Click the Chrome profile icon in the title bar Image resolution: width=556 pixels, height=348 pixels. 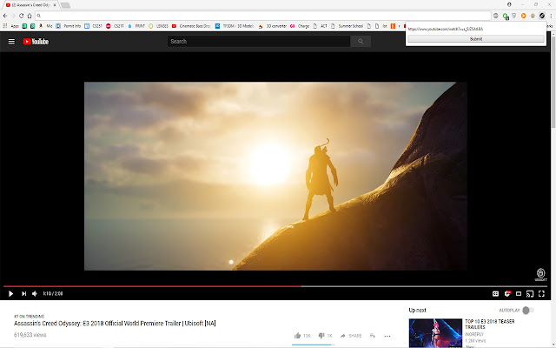[509, 4]
